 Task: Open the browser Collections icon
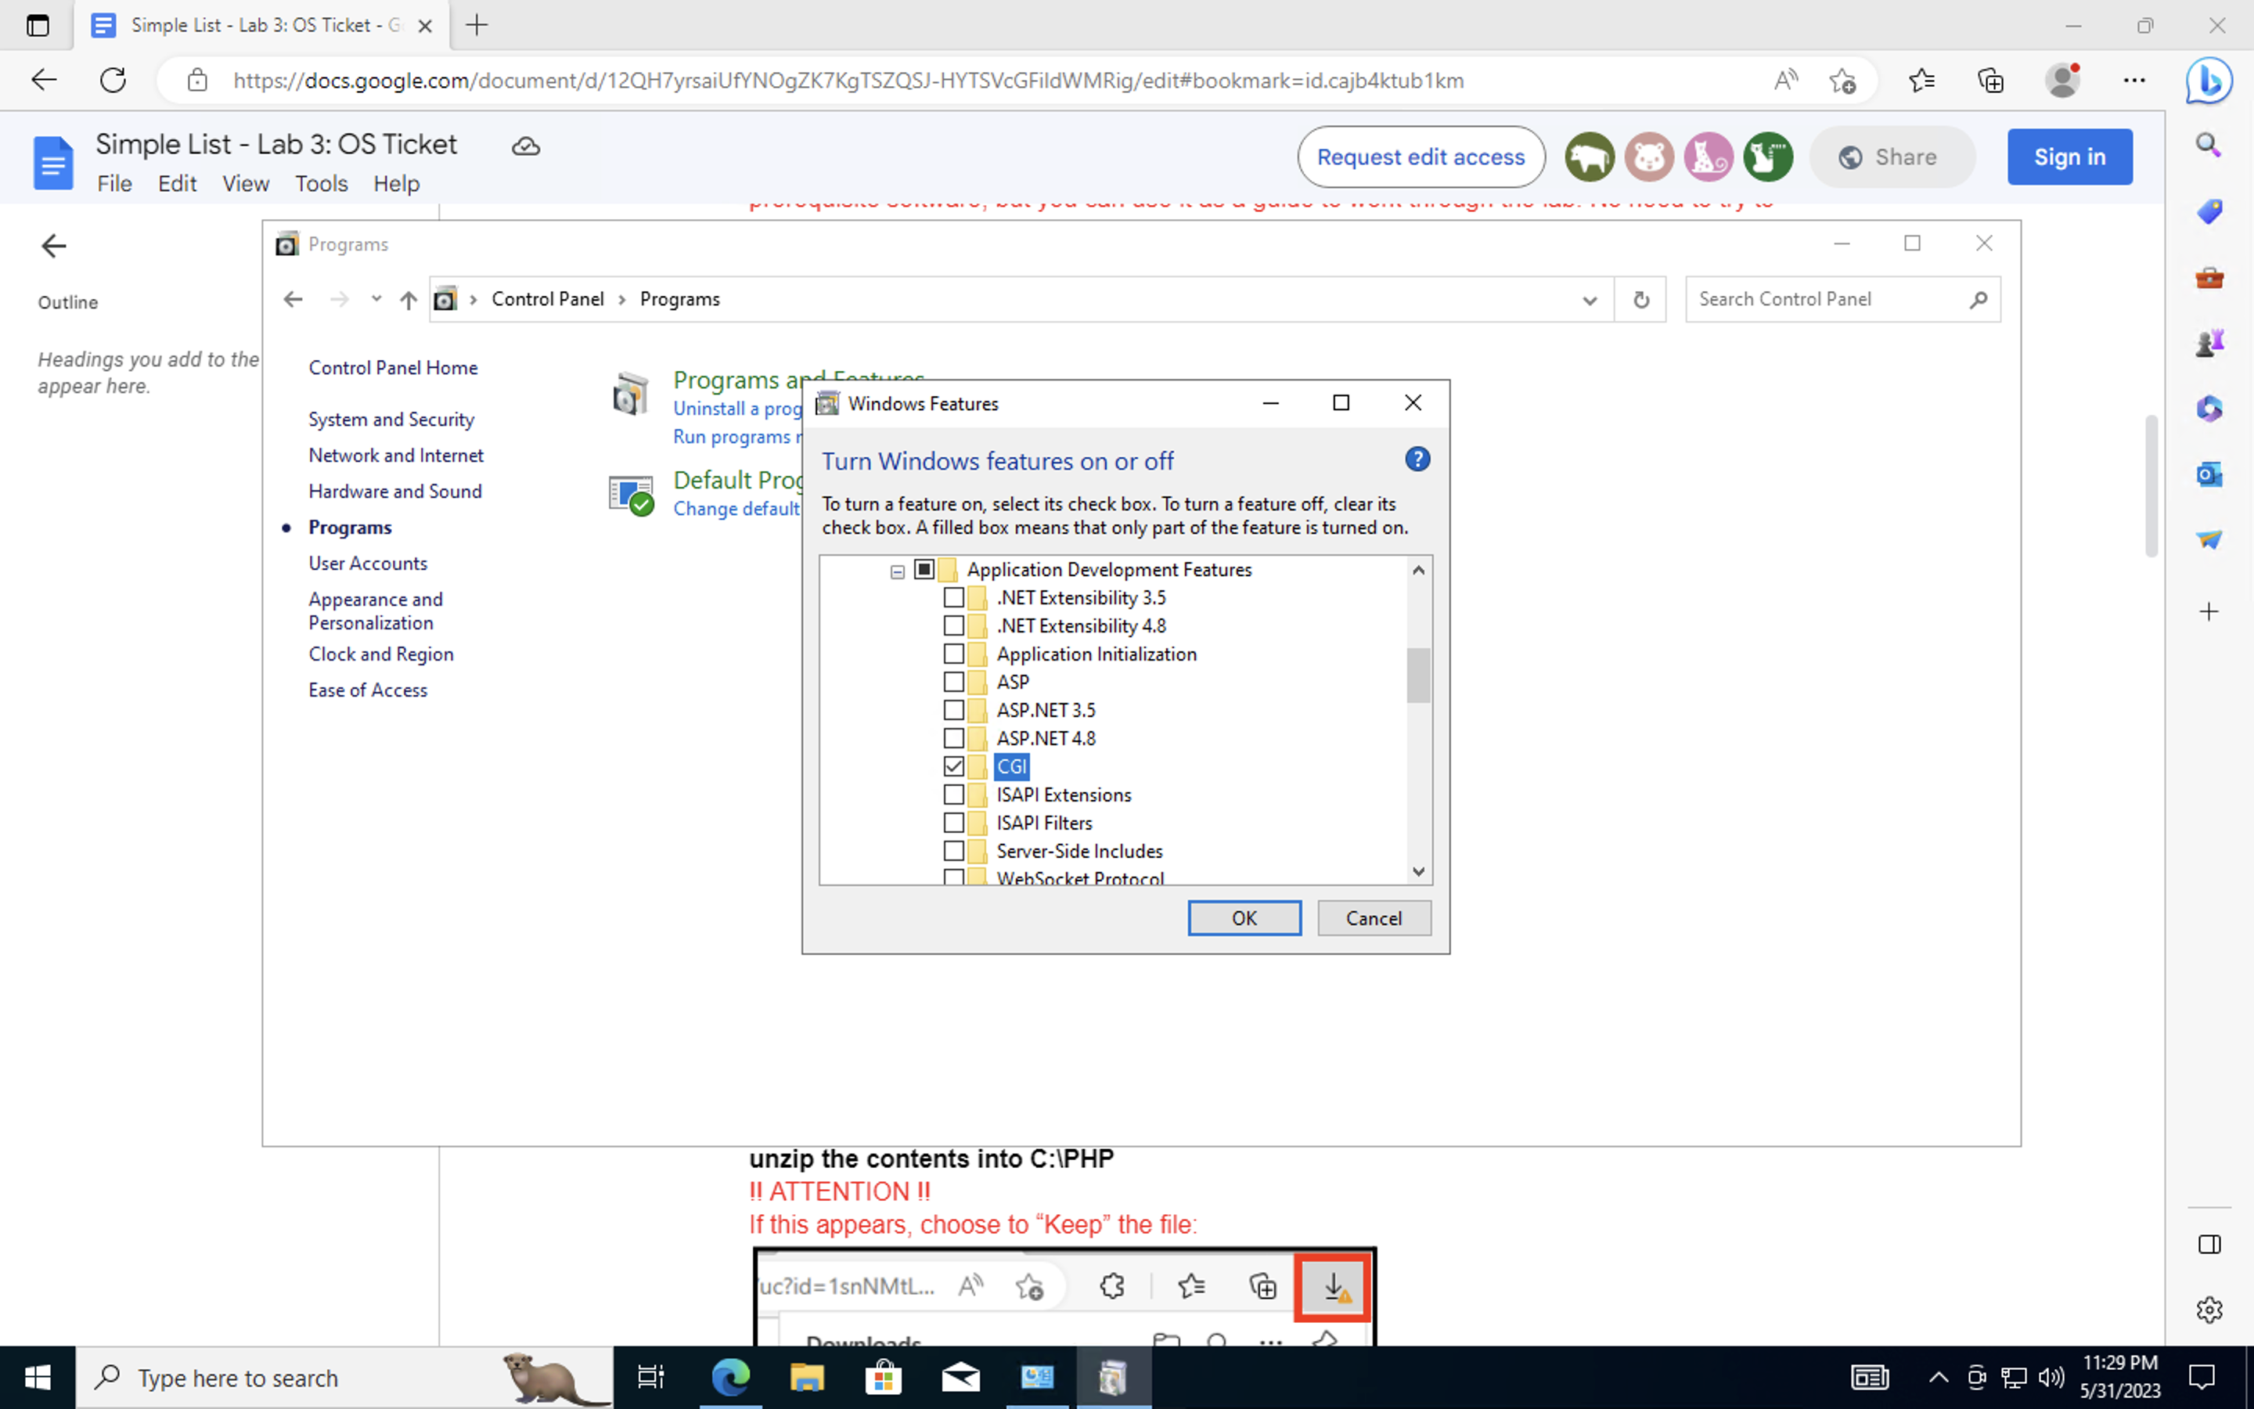pyautogui.click(x=1990, y=81)
